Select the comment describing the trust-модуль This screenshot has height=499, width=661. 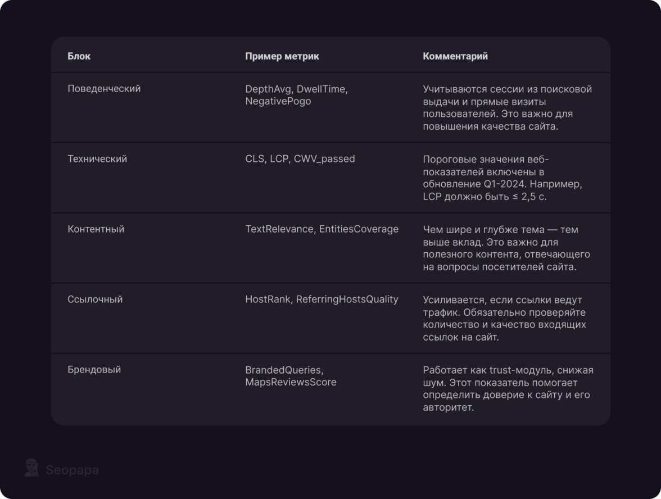click(x=508, y=388)
